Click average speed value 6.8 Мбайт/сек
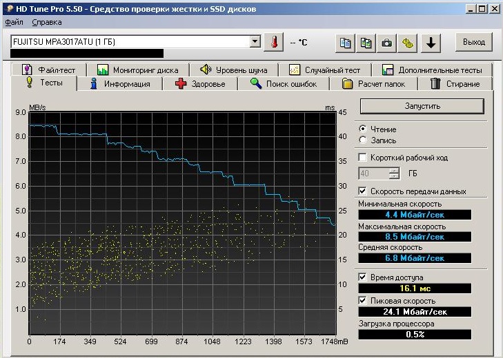 pyautogui.click(x=415, y=258)
